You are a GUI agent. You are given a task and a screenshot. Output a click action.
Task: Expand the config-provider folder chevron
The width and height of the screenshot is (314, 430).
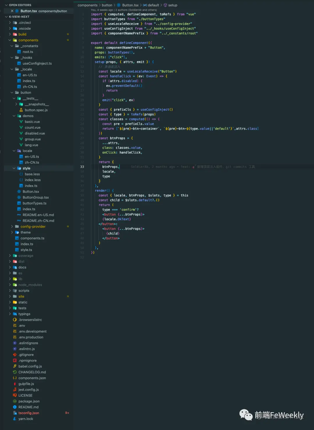point(12,226)
